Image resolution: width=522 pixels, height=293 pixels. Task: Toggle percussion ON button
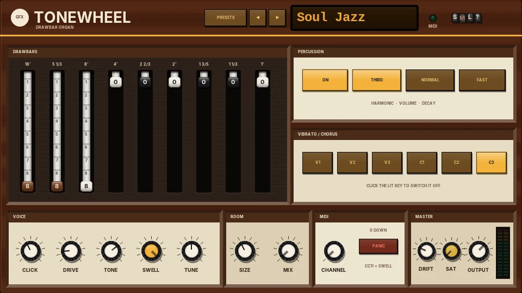click(325, 80)
